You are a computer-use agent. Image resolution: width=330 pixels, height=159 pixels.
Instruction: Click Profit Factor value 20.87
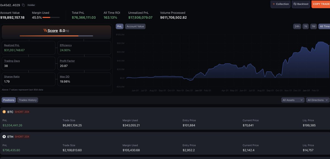coord(64,66)
